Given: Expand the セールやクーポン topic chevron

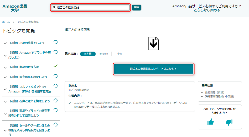Looking at the screenshot, I should pos(5,130).
